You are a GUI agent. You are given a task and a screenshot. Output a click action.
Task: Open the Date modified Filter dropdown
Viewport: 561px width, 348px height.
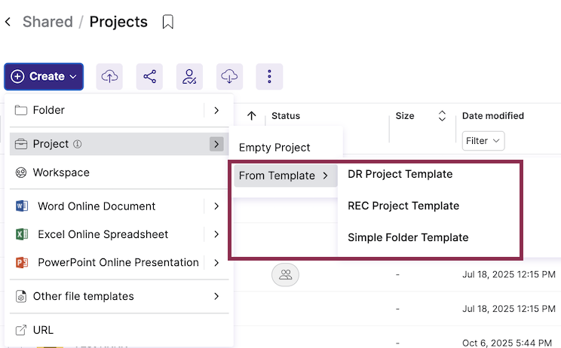click(483, 141)
